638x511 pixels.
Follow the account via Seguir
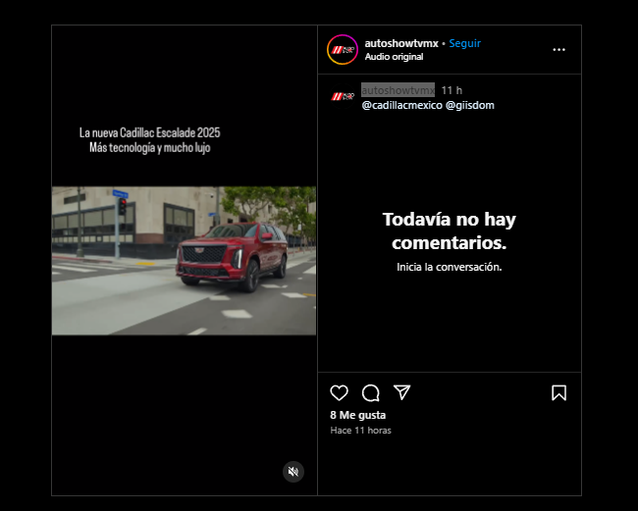(x=464, y=43)
